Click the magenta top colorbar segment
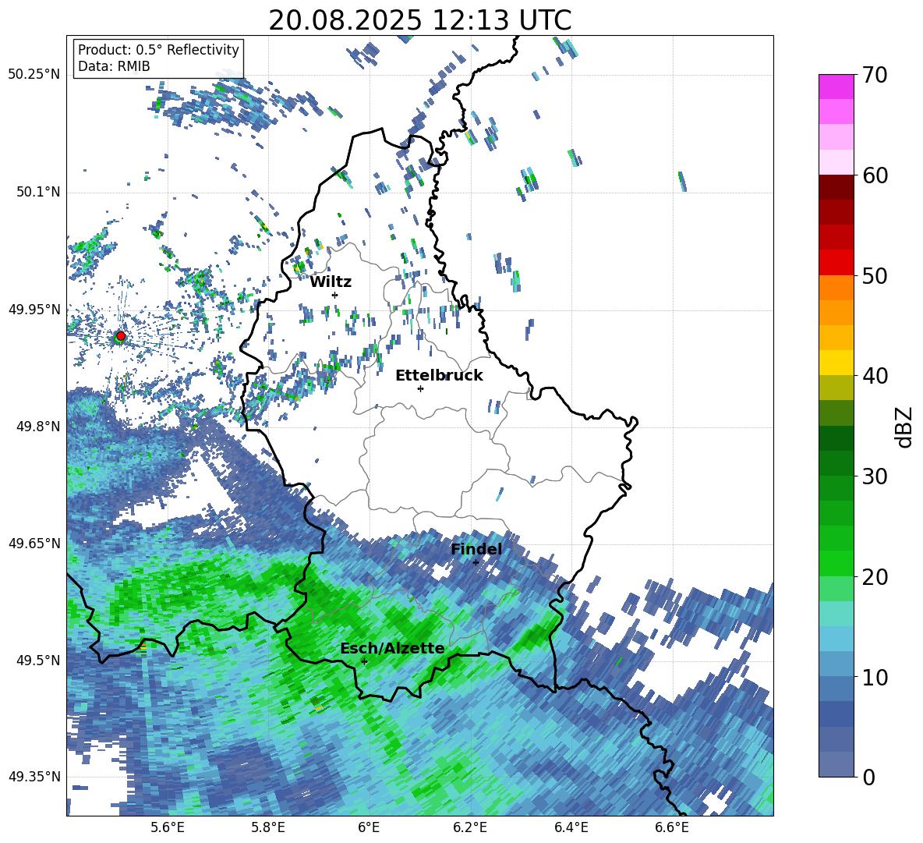923x843 pixels. (836, 87)
